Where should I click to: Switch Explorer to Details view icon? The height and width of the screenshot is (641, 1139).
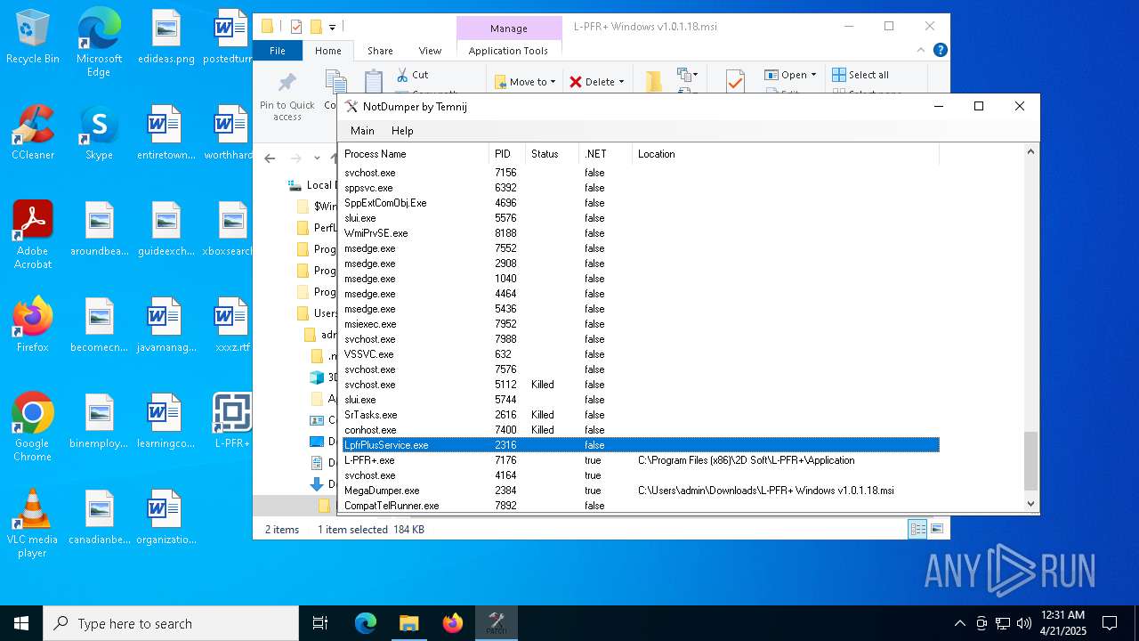click(917, 529)
